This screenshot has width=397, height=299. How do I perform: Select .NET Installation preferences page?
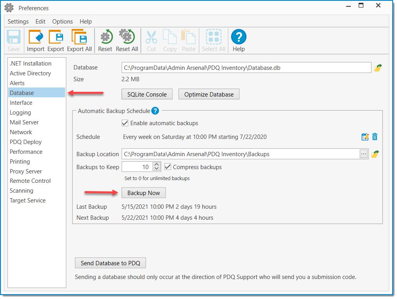37,63
